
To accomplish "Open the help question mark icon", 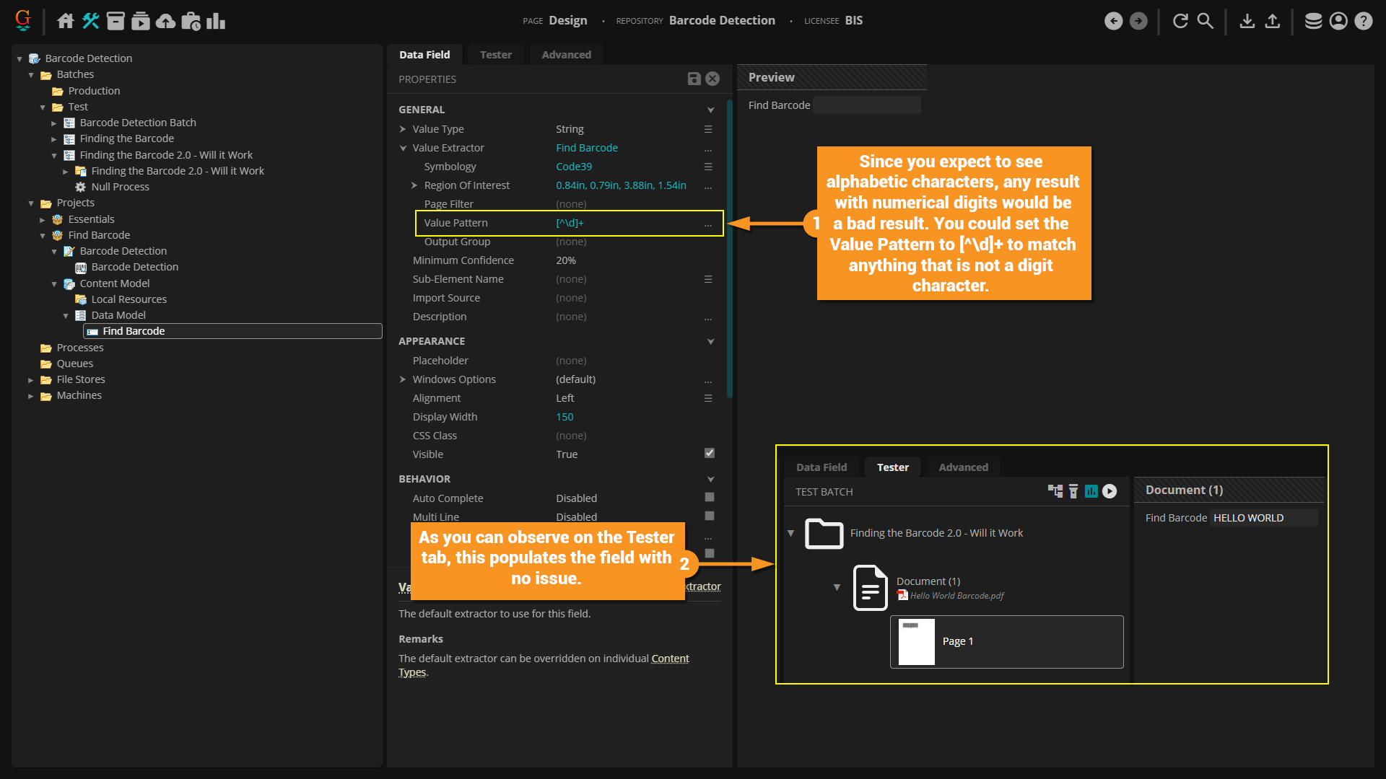I will (x=1363, y=21).
